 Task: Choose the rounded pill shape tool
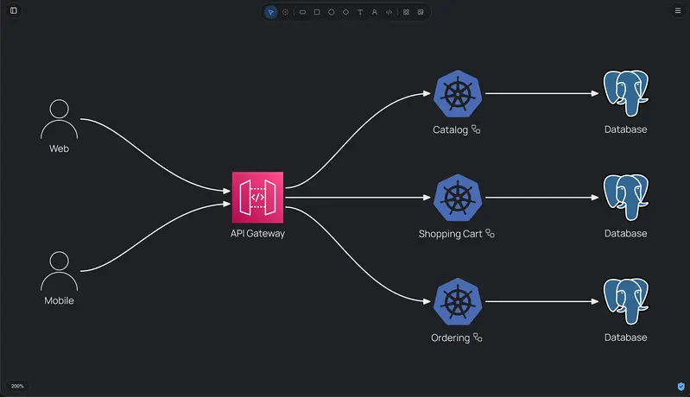[302, 12]
